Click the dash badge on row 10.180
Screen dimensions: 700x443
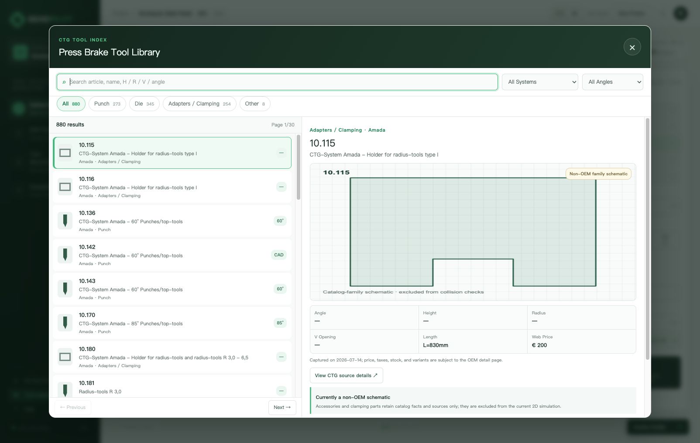281,357
